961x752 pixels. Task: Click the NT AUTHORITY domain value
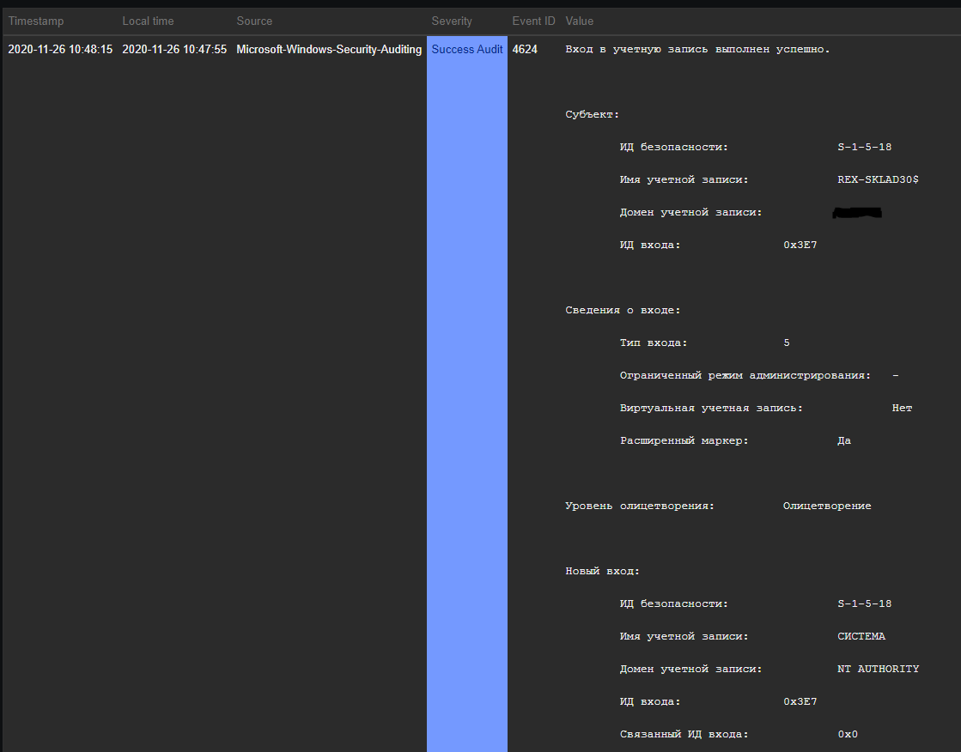point(878,668)
